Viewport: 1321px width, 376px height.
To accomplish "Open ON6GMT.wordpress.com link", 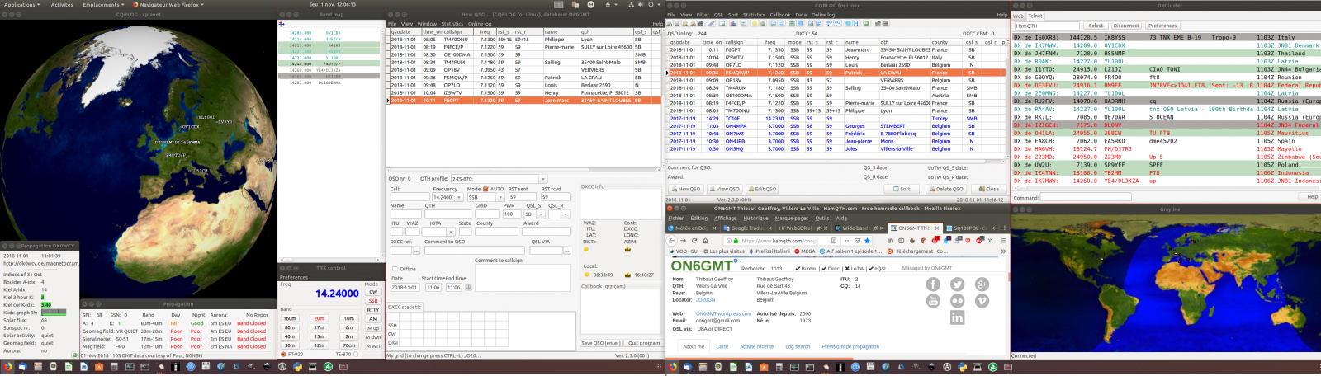I will (x=724, y=313).
